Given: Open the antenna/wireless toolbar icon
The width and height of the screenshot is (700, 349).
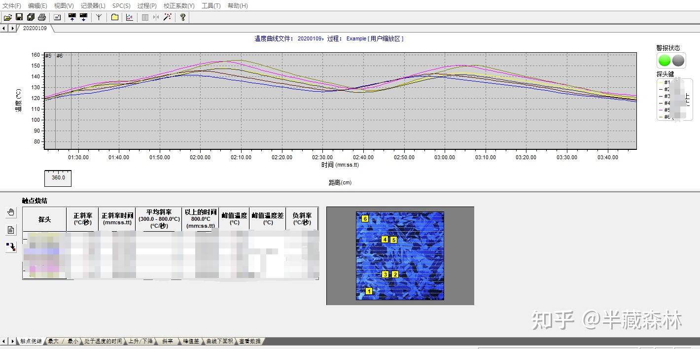Looking at the screenshot, I should tap(99, 17).
